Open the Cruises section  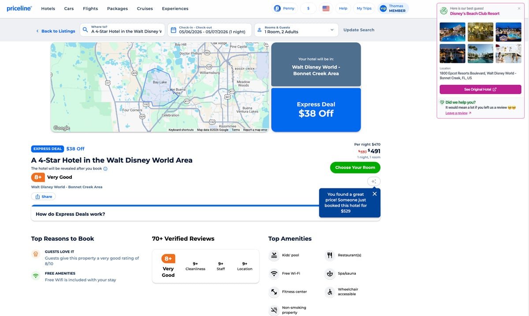click(x=145, y=8)
